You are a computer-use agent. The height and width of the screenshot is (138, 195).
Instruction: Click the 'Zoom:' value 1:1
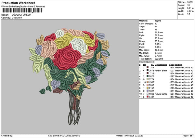click(x=188, y=14)
